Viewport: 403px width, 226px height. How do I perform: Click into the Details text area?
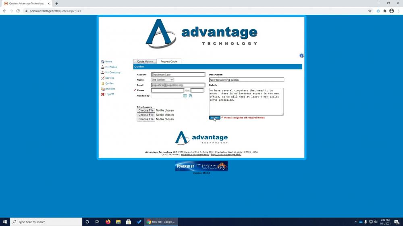246,102
